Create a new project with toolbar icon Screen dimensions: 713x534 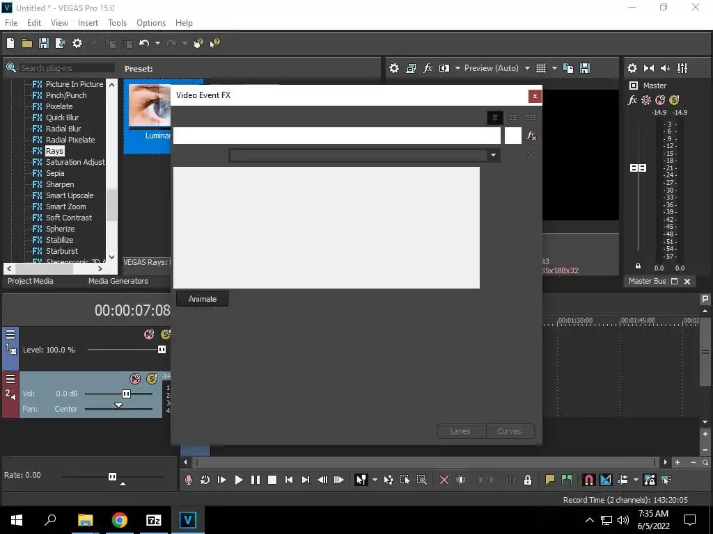10,43
